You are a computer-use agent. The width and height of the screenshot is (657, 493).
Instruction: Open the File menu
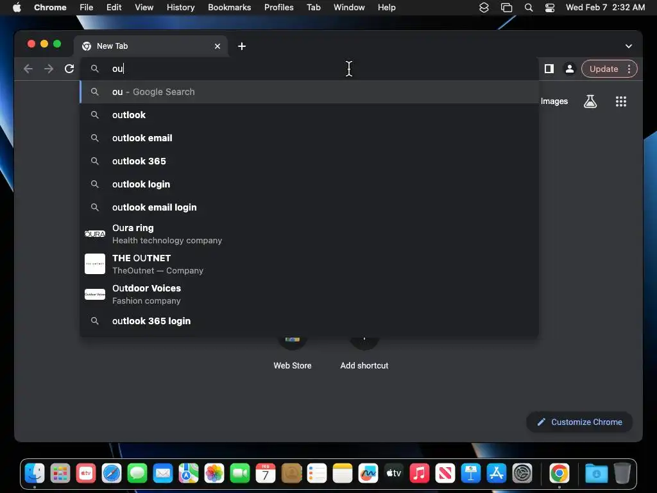click(x=87, y=8)
